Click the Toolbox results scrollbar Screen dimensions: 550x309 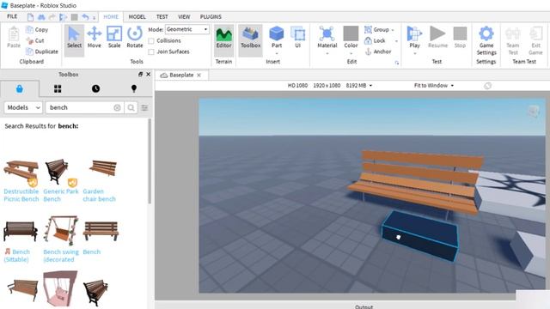(x=150, y=161)
